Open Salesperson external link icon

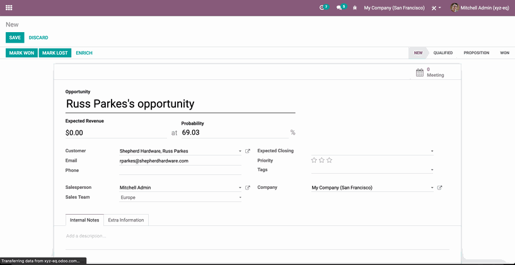pyautogui.click(x=248, y=188)
